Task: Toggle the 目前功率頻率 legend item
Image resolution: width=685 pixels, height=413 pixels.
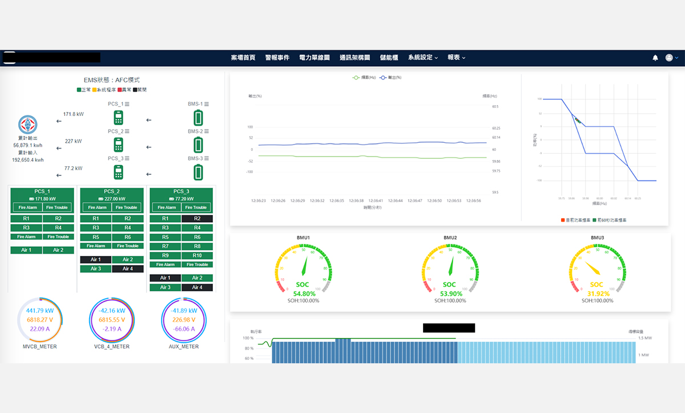Action: (x=577, y=220)
